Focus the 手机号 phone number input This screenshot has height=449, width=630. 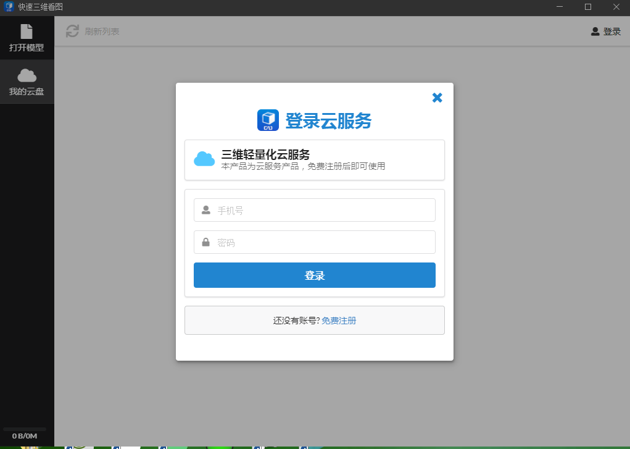[321, 210]
